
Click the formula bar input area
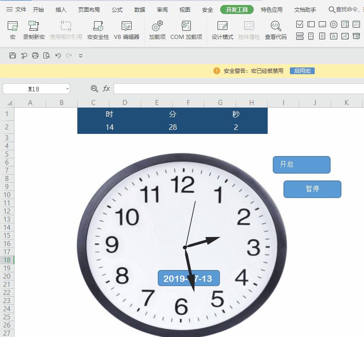[203, 89]
